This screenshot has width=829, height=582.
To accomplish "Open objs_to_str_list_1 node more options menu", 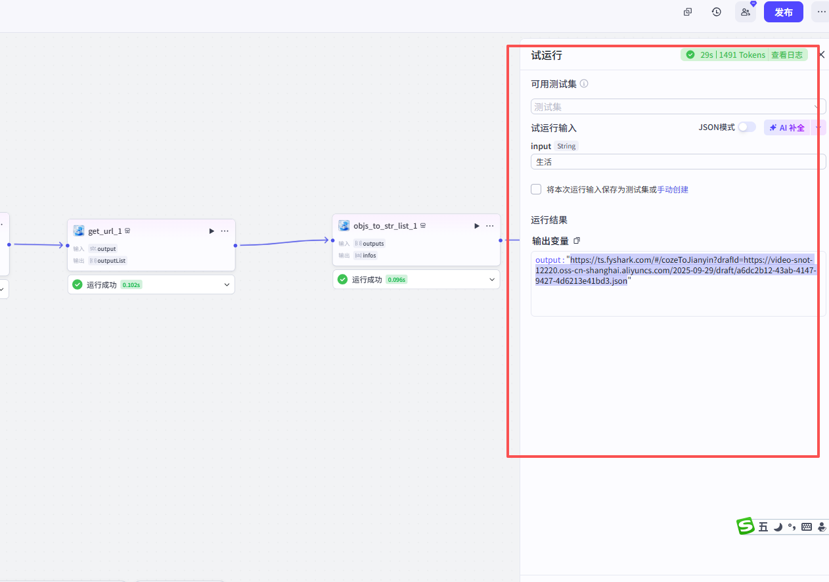I will pyautogui.click(x=490, y=226).
